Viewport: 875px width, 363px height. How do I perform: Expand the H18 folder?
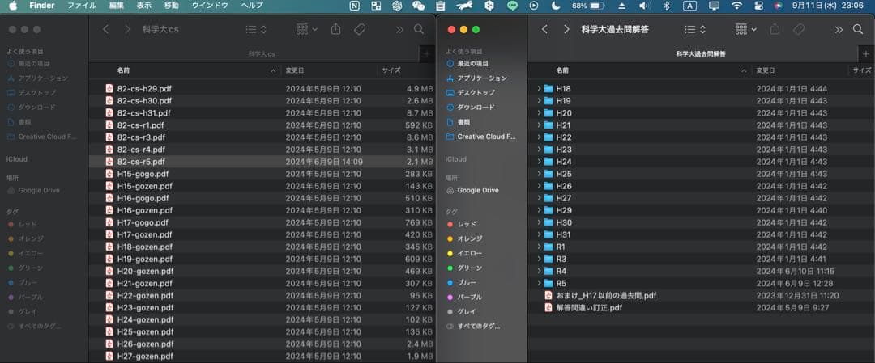tap(539, 88)
